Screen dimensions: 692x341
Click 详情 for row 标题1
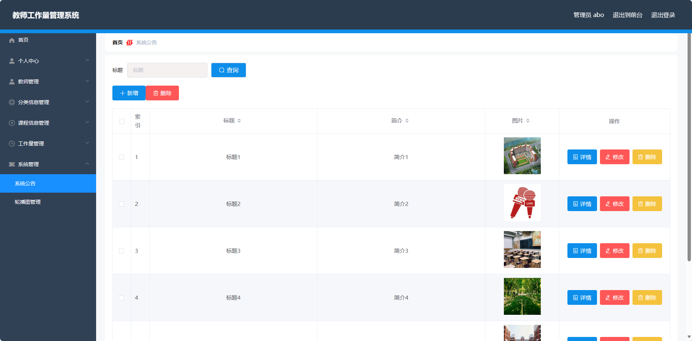coord(582,157)
